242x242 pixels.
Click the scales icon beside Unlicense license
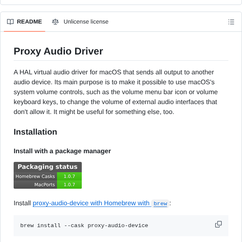click(55, 22)
